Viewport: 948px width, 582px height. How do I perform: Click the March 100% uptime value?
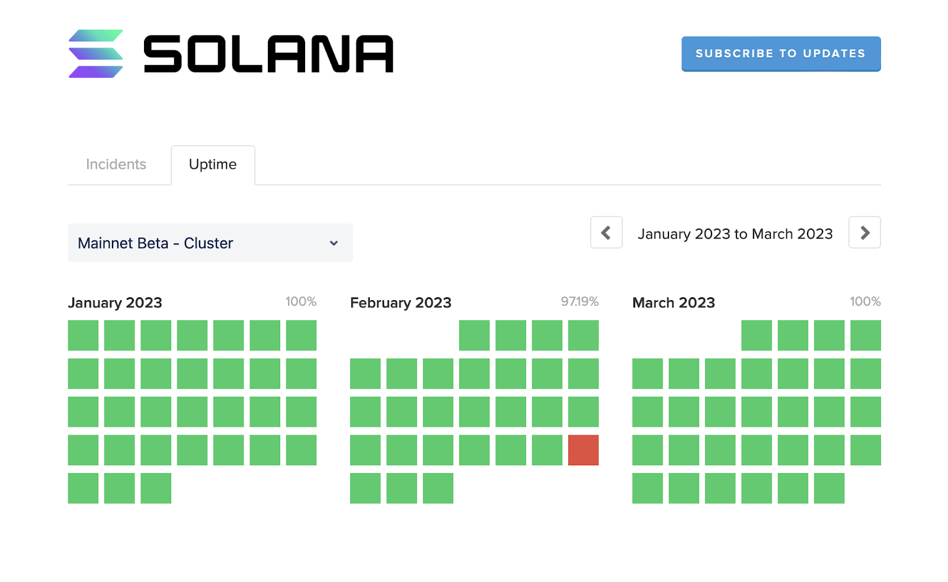[x=865, y=301]
